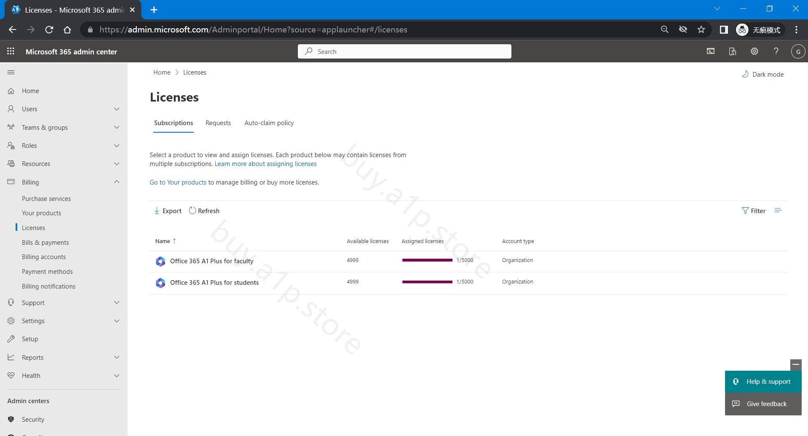This screenshot has height=436, width=808.
Task: Expand the Settings chevron
Action: 117,321
